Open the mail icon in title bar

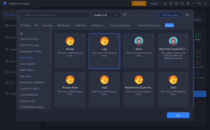182,4
